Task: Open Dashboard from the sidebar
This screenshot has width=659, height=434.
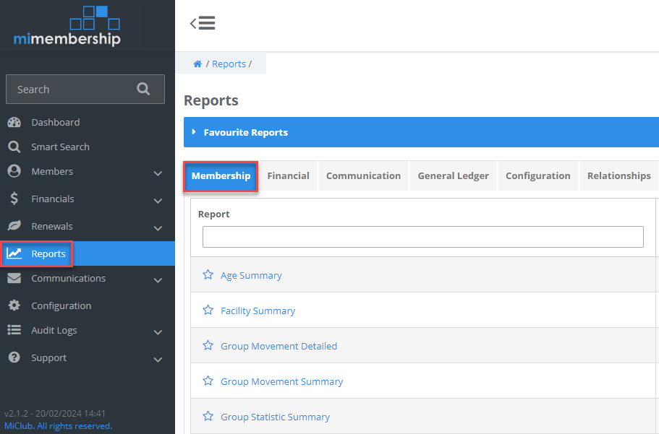Action: (x=56, y=122)
